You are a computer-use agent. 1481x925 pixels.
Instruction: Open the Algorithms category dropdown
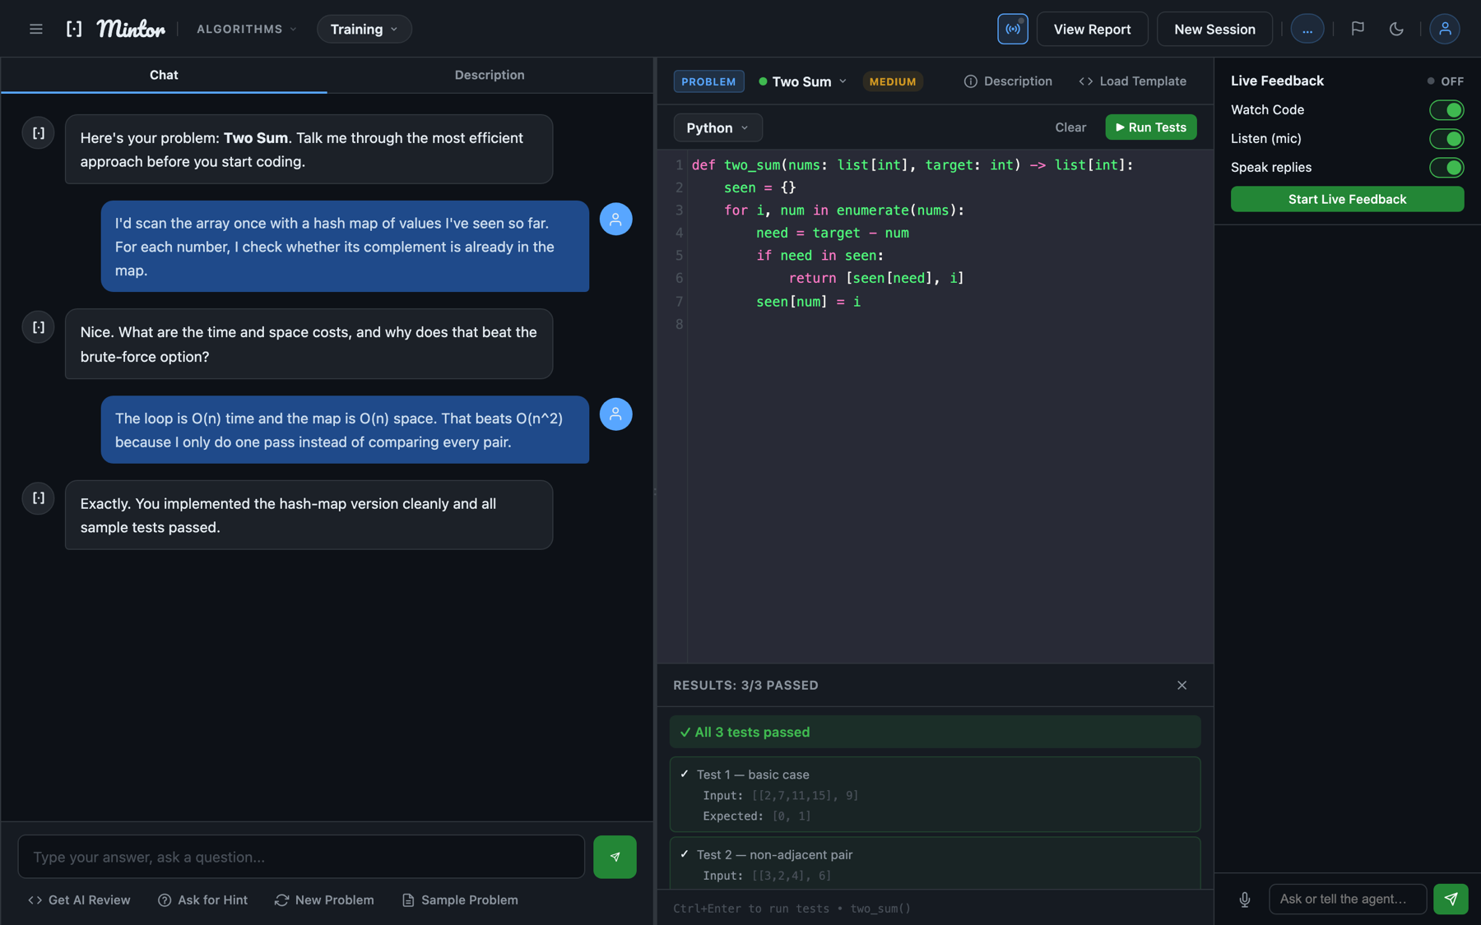[x=246, y=29]
